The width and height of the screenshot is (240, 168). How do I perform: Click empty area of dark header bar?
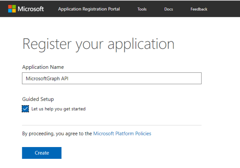223,9
